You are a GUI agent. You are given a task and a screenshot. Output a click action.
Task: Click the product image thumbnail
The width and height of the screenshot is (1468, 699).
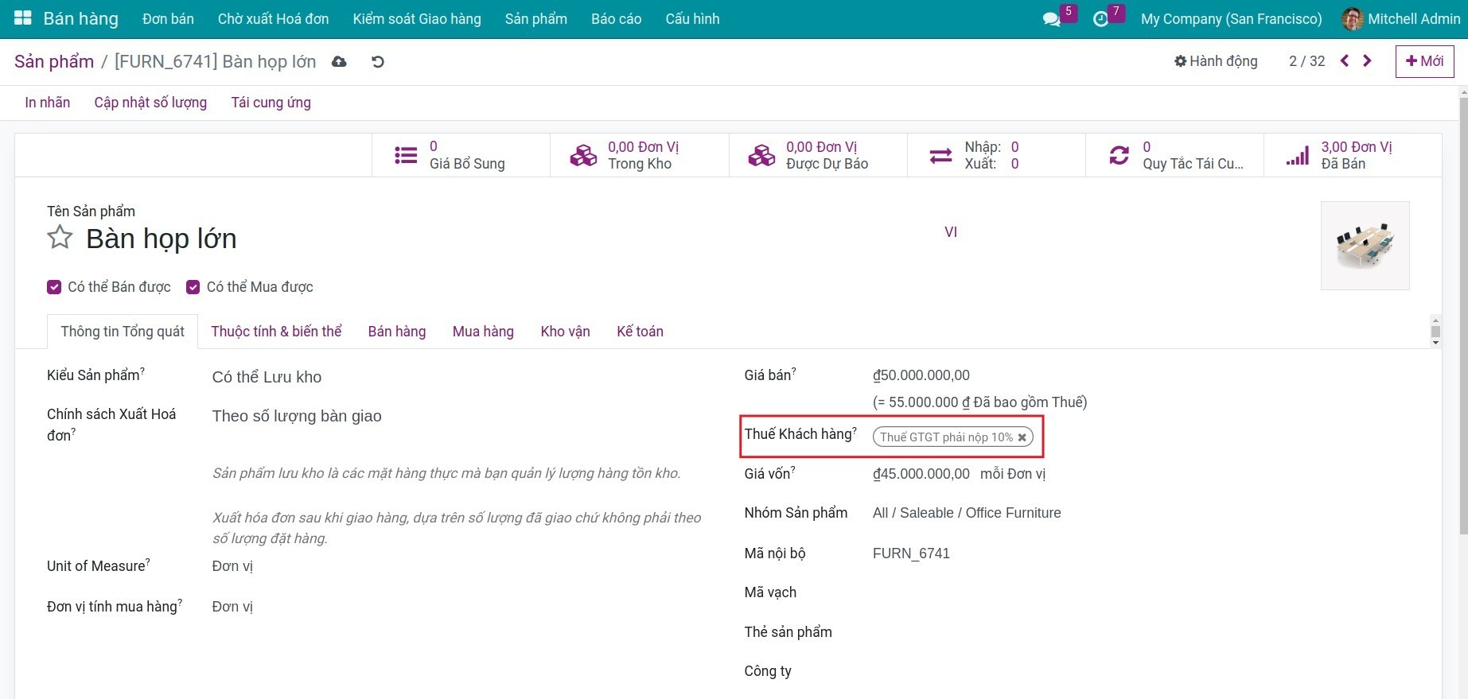pos(1365,246)
